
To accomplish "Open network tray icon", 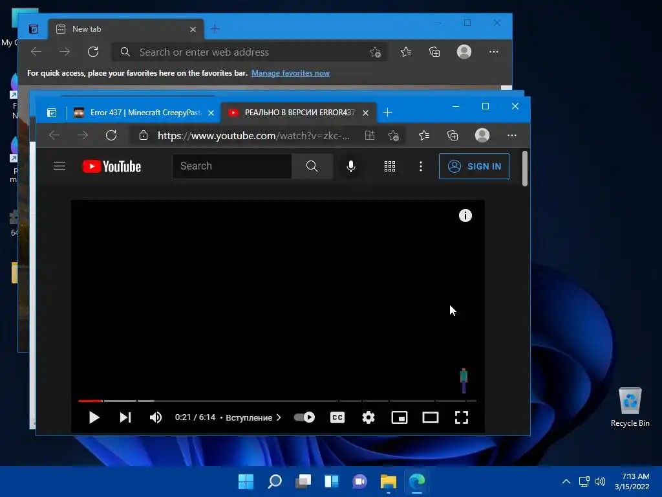I will pyautogui.click(x=584, y=481).
